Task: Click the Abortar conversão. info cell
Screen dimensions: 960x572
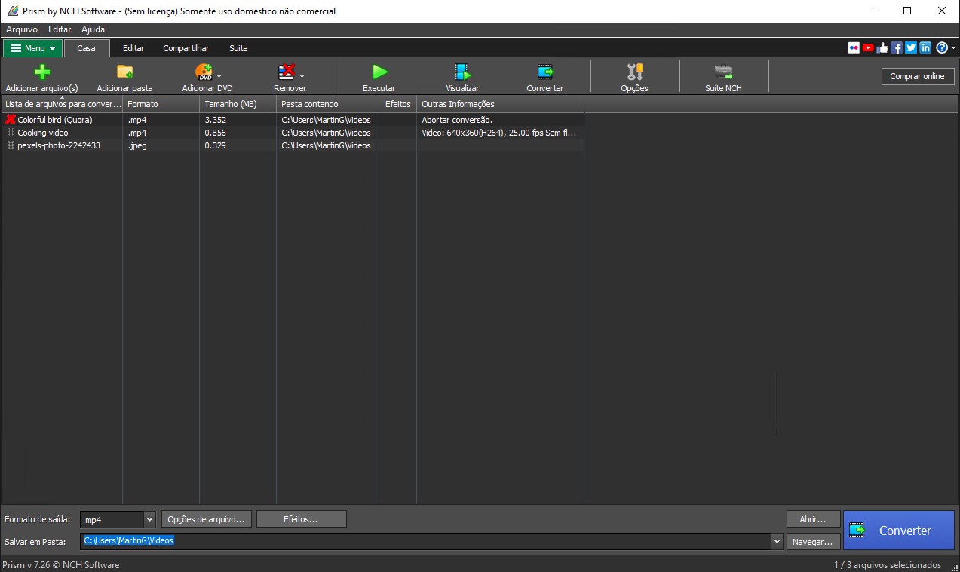Action: coord(500,120)
